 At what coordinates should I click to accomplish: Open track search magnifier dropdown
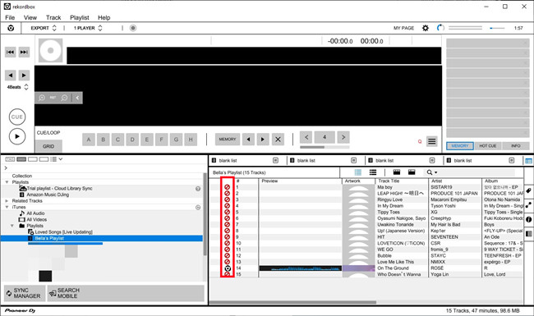click(432, 172)
